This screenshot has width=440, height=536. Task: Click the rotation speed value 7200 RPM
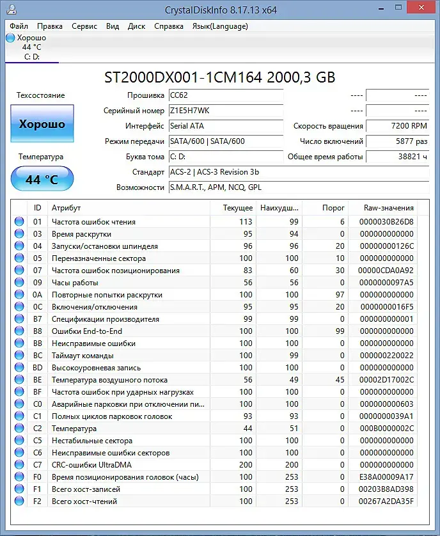pos(397,126)
